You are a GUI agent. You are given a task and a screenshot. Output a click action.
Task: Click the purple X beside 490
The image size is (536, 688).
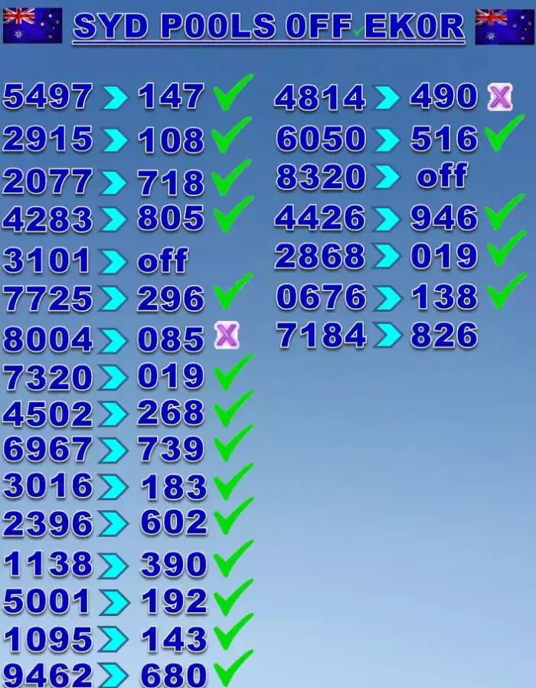(500, 97)
